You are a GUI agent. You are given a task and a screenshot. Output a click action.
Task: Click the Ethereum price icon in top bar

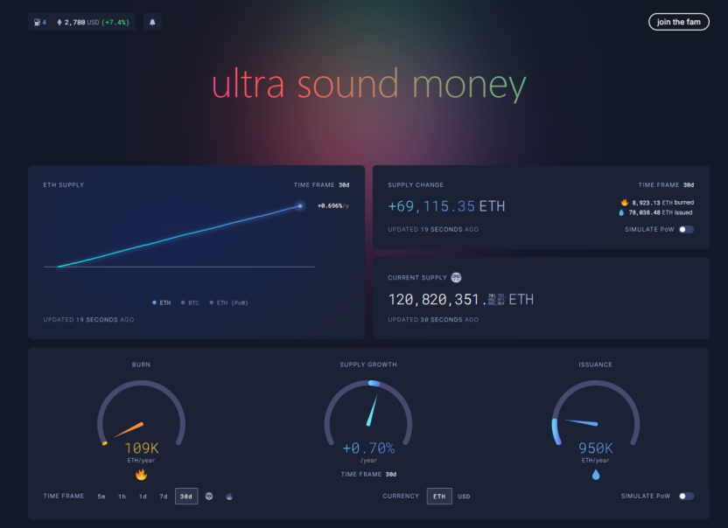coord(59,23)
